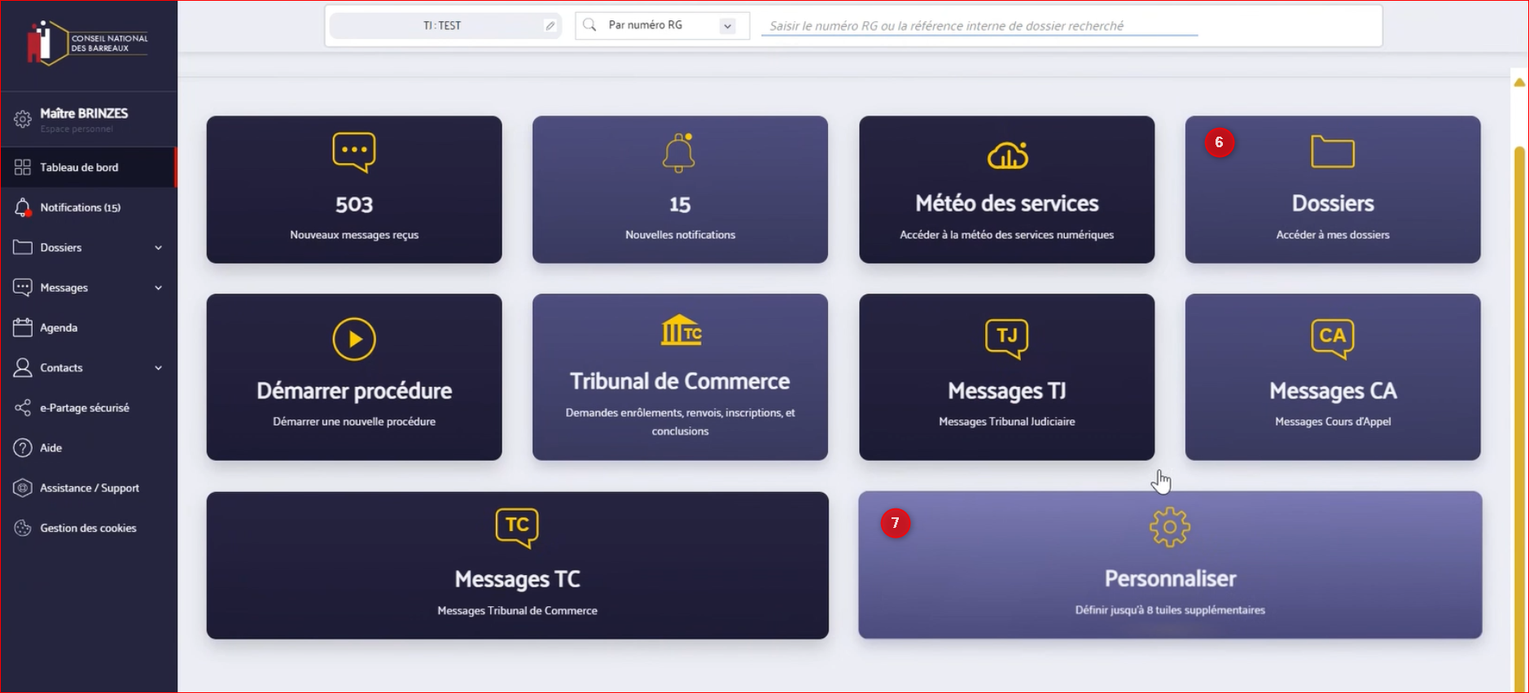Click the Gestion des cookies link
1529x693 pixels.
point(88,528)
